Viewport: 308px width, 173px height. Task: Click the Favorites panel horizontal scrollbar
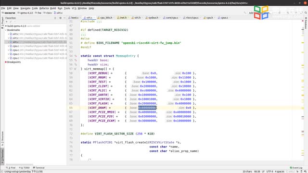(19, 164)
